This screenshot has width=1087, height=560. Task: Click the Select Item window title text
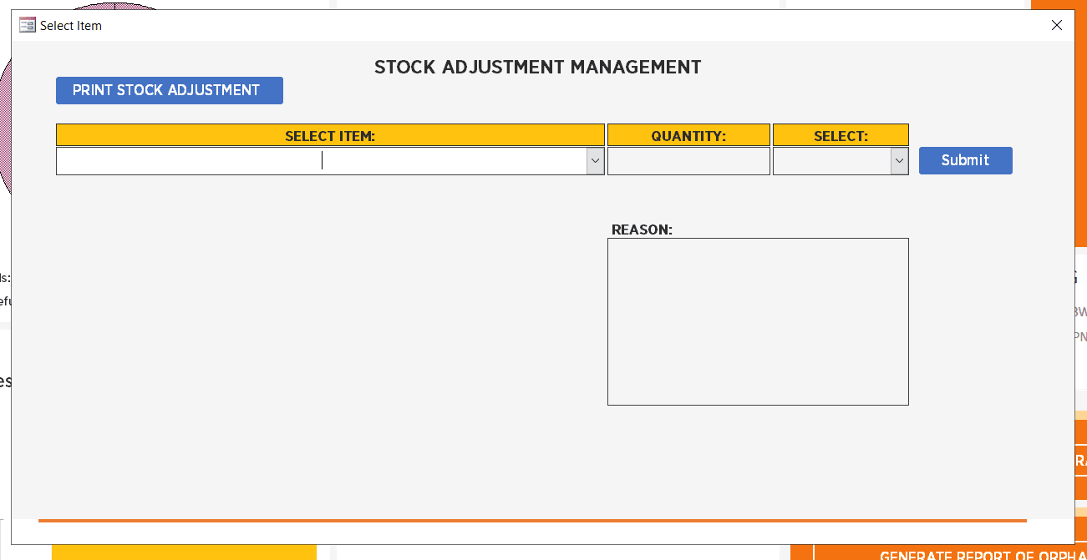pos(71,26)
